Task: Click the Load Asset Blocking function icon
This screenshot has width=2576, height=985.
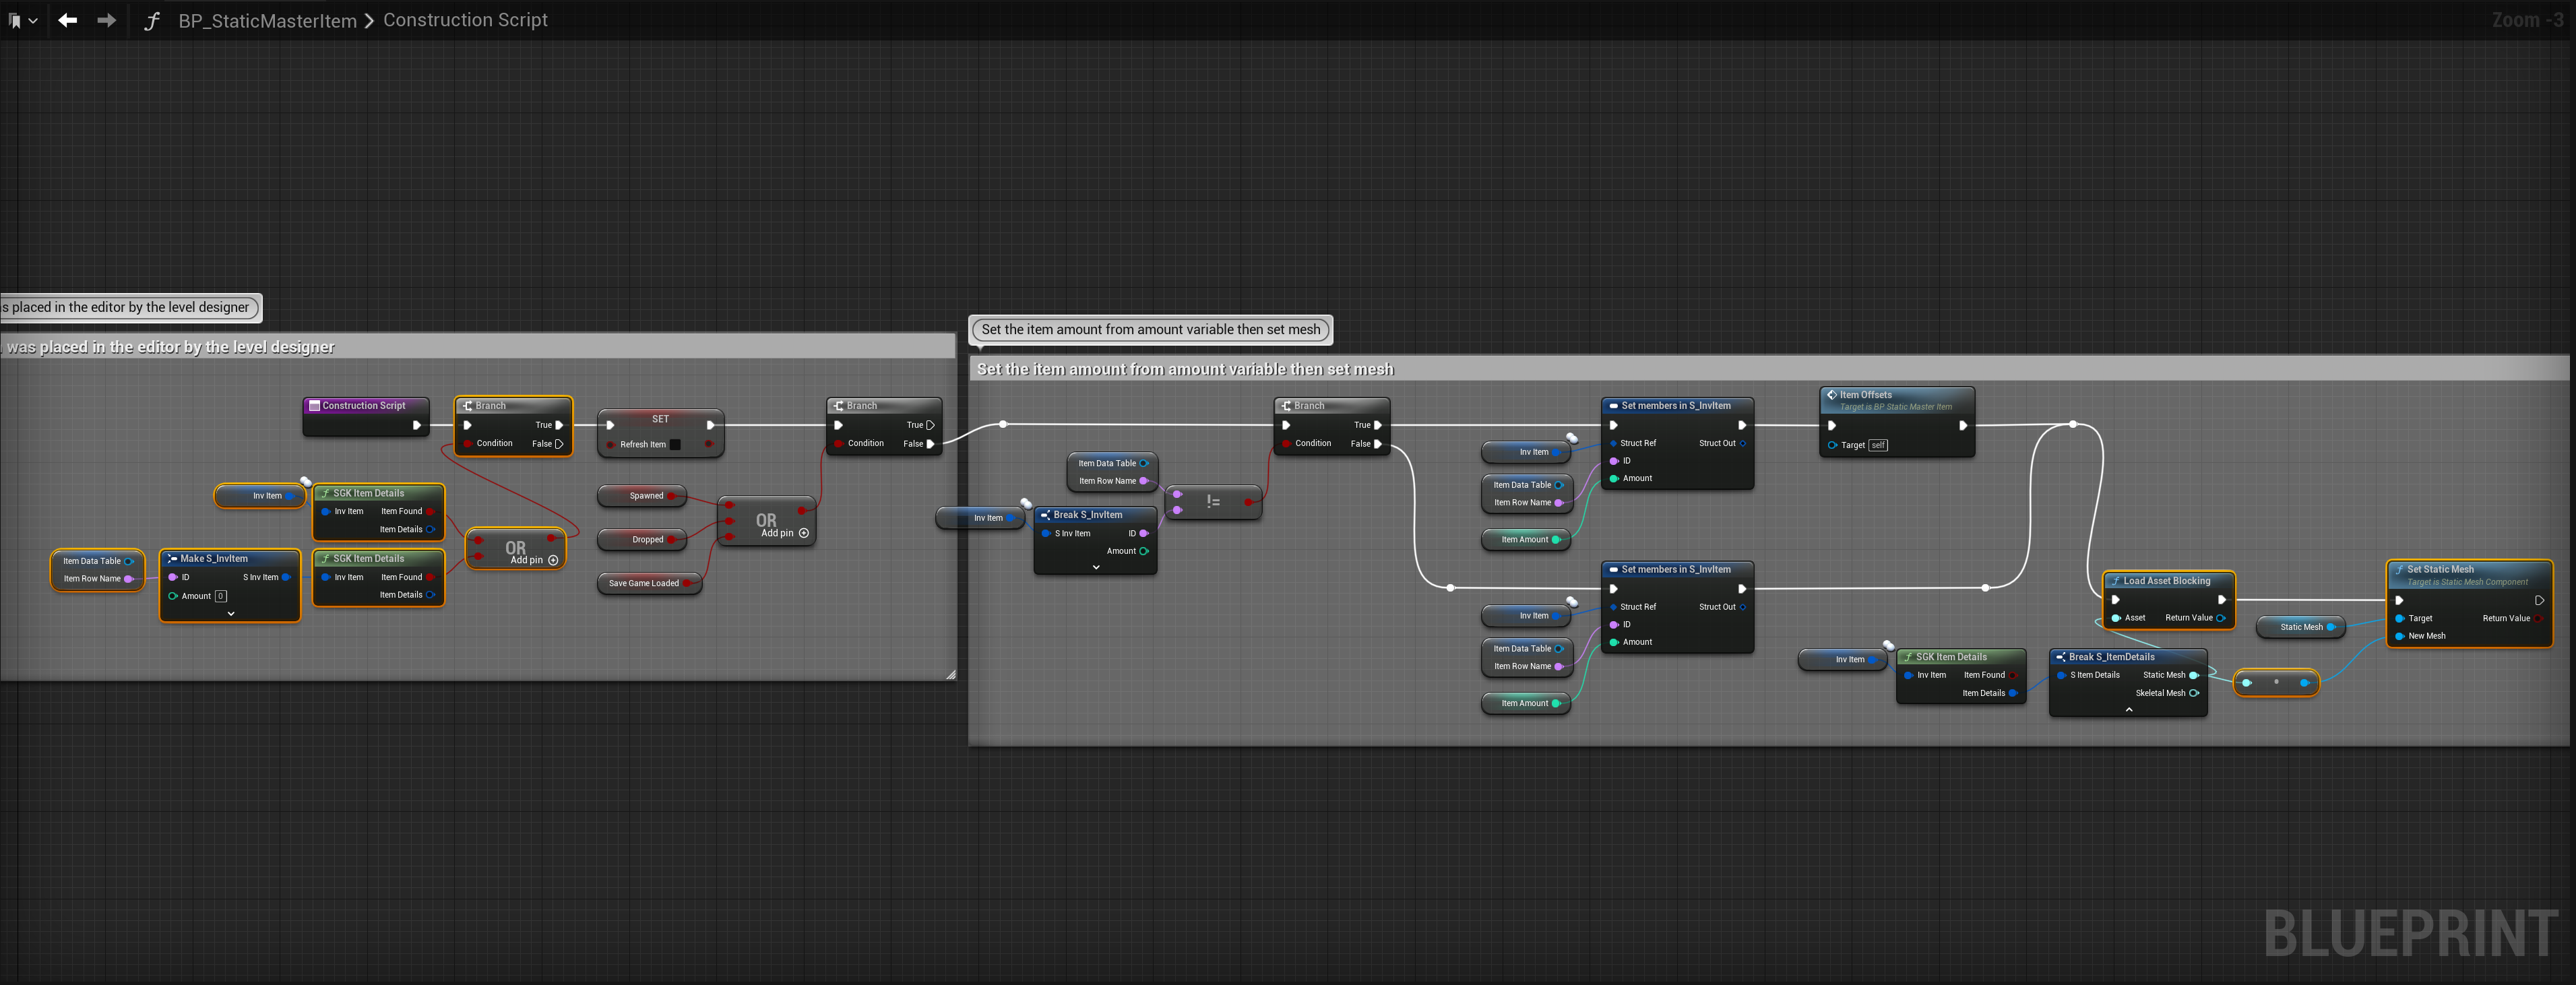Action: [2115, 581]
